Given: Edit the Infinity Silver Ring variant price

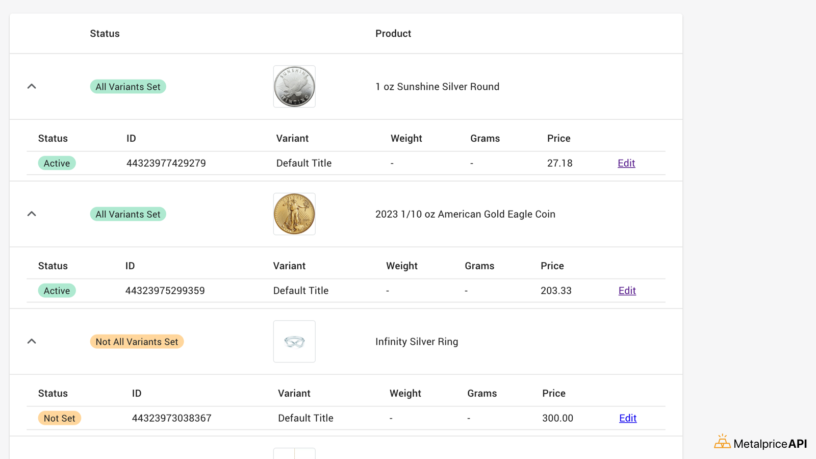Looking at the screenshot, I should (x=627, y=418).
